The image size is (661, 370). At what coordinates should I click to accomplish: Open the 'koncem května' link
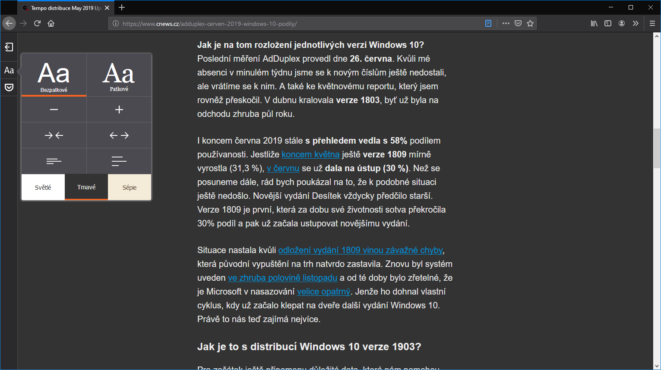pyautogui.click(x=310, y=154)
